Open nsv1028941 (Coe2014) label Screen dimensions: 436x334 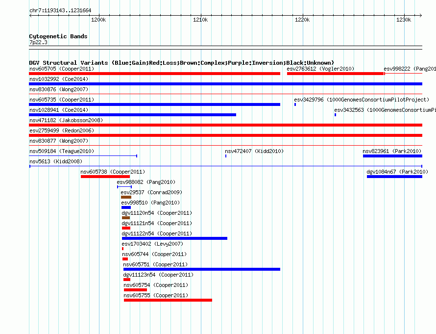[x=59, y=110]
